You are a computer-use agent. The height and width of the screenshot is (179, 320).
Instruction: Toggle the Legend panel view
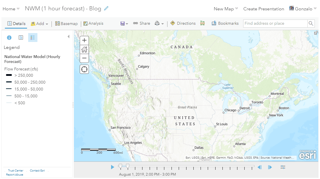pyautogui.click(x=33, y=37)
